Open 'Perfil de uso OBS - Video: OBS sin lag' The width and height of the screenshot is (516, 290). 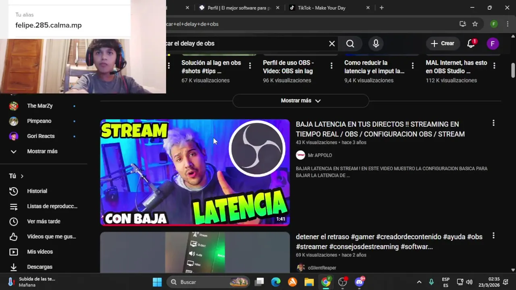288,67
